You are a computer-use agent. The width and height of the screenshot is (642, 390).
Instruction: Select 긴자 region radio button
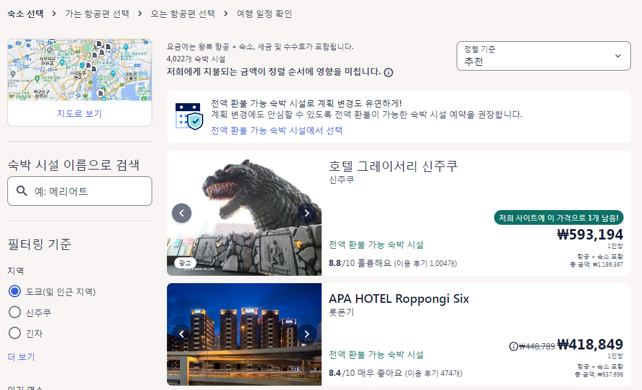15,333
